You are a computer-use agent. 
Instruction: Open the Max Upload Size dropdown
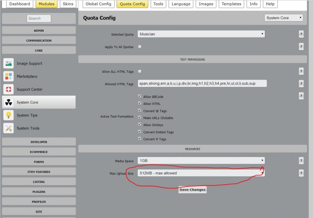pyautogui.click(x=201, y=173)
